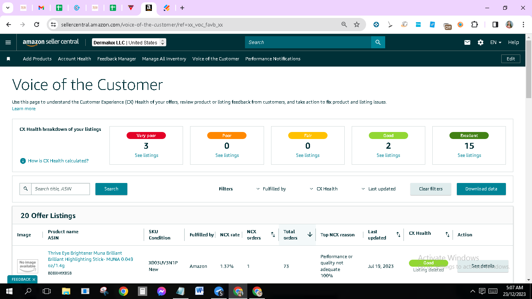Click the zoom magnifier icon in address bar

344,25
